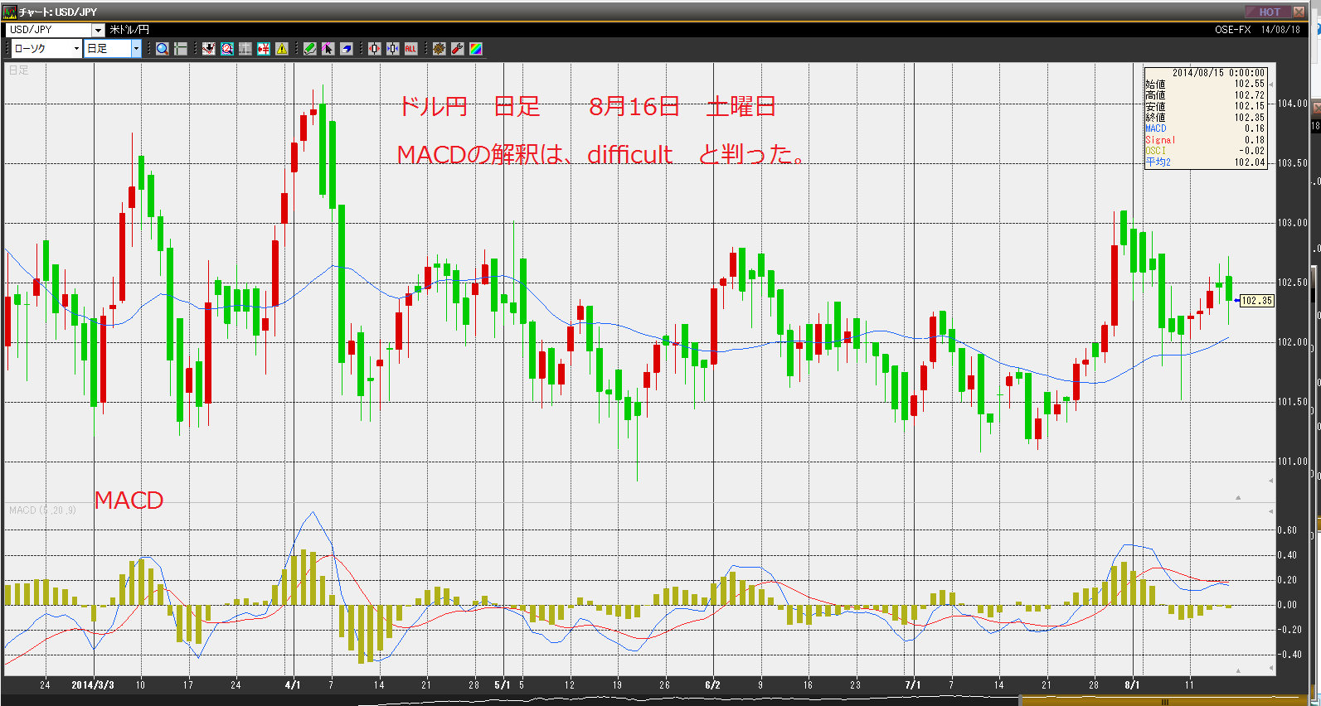Click the Signal 0.18 value row
This screenshot has height=706, width=1321.
1205,140
